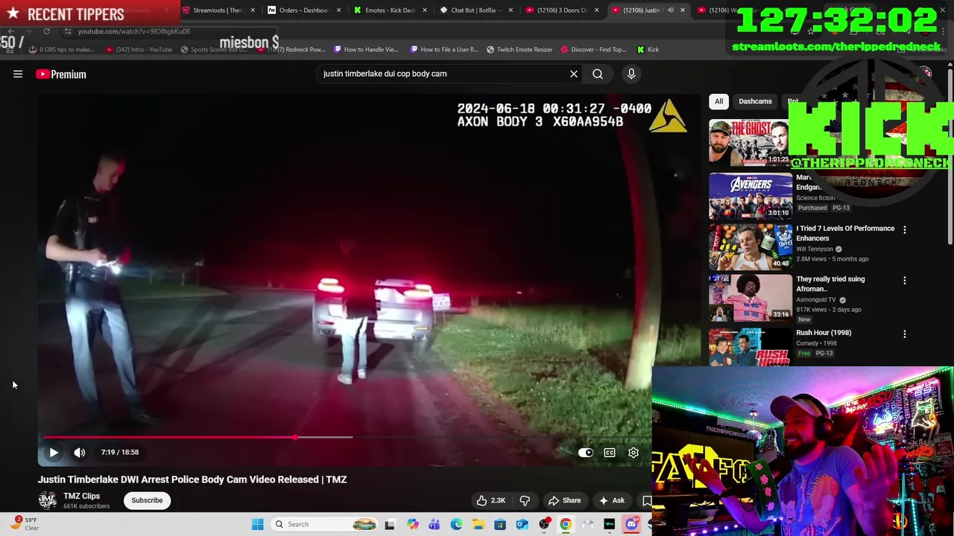Open '8 OBS tips to make' bookmark
The image size is (954, 536).
coord(62,50)
